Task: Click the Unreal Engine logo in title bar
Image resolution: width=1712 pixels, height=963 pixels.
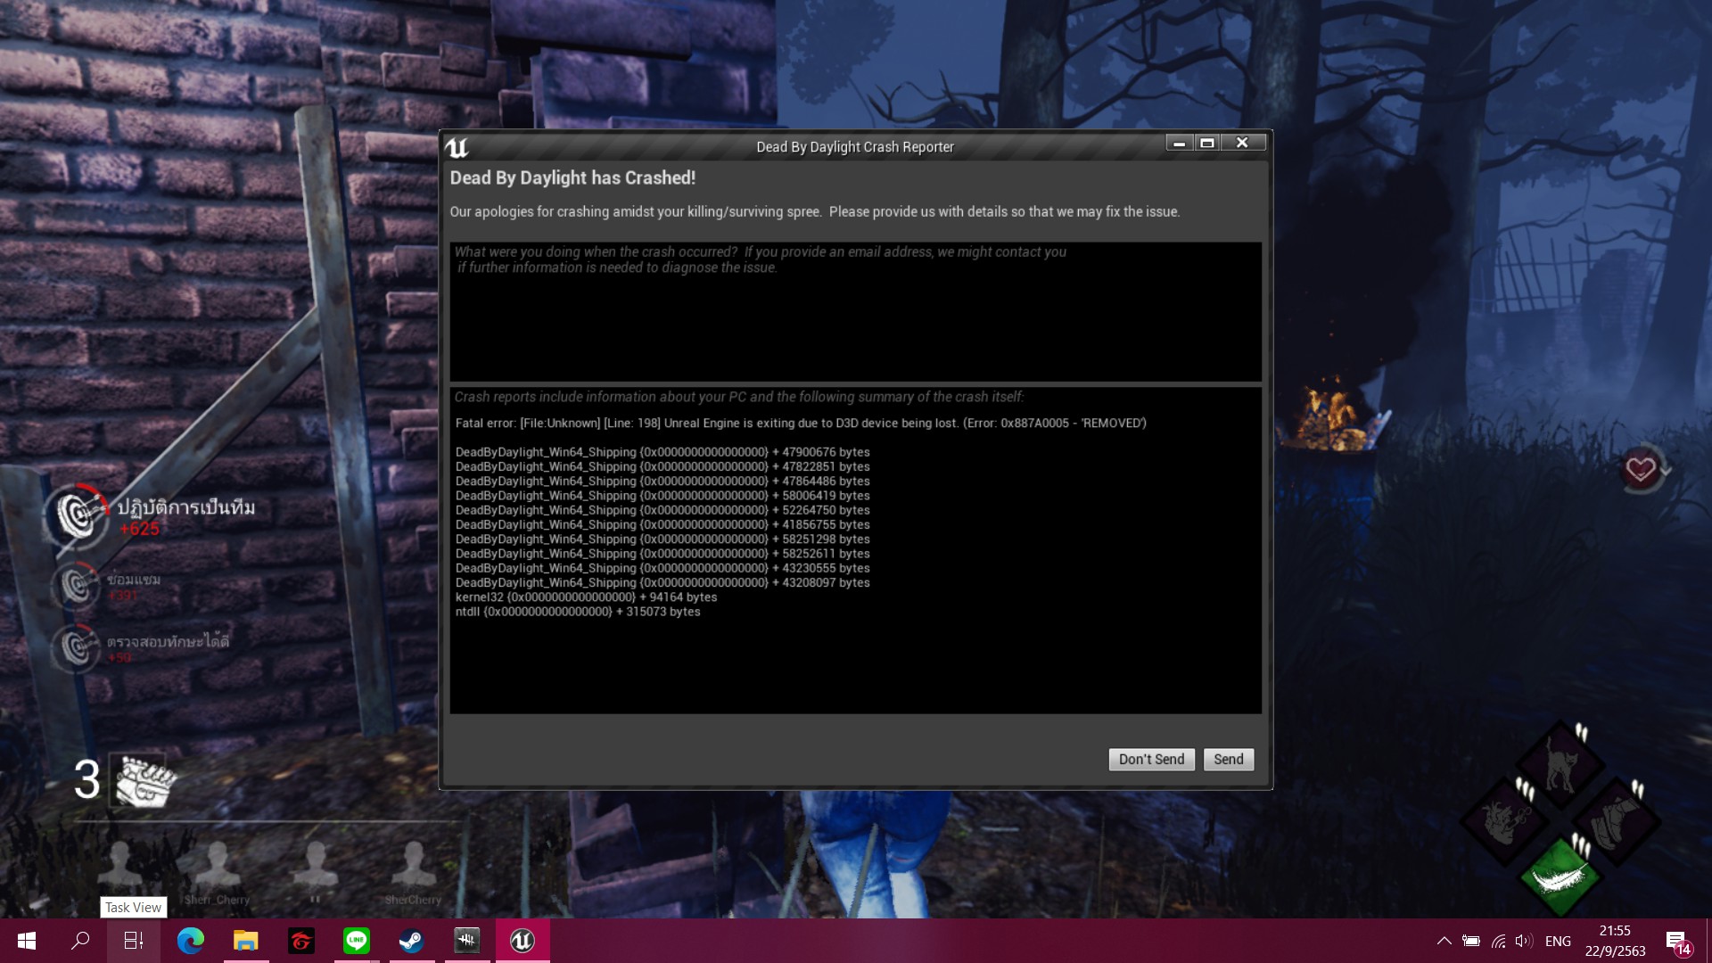Action: coord(457,147)
